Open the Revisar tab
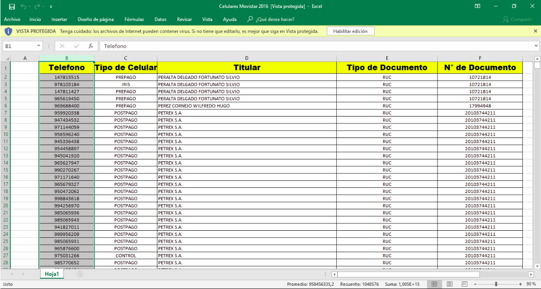The width and height of the screenshot is (541, 289). coord(184,19)
